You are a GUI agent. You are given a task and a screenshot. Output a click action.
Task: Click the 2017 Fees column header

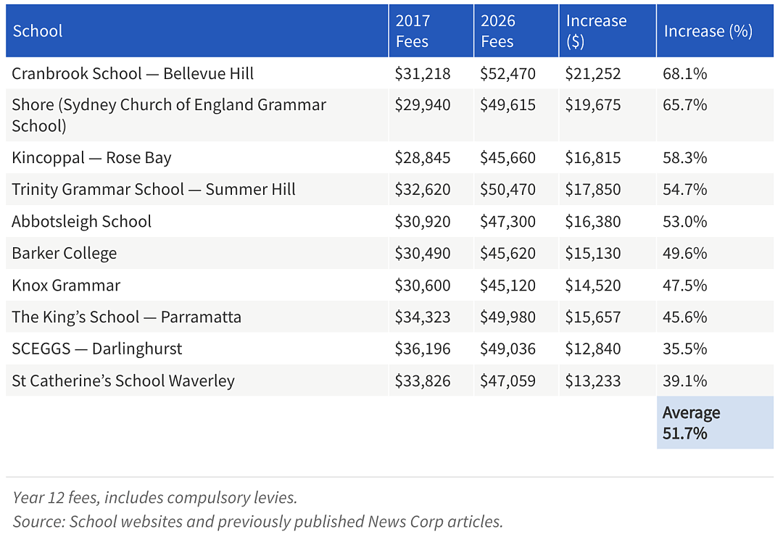pos(431,31)
